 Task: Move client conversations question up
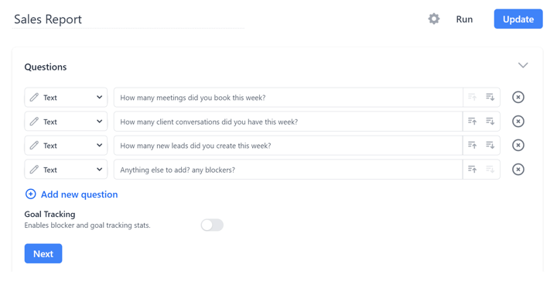[472, 122]
